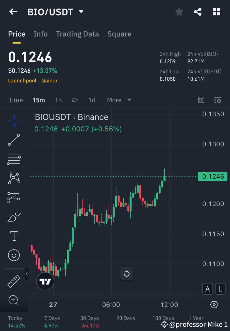This screenshot has height=331, width=230.
Task: Select the text annotation tool
Action: pos(14,236)
